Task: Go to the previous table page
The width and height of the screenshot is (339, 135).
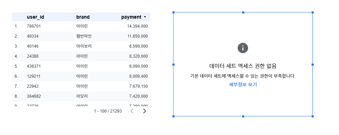Action: [x=132, y=111]
